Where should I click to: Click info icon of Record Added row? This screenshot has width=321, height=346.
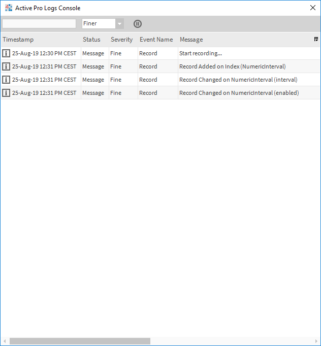tap(6, 66)
